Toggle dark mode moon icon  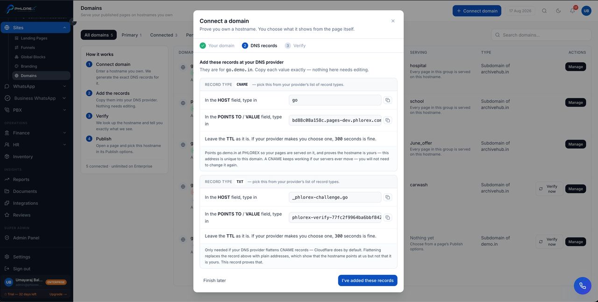pos(558,11)
